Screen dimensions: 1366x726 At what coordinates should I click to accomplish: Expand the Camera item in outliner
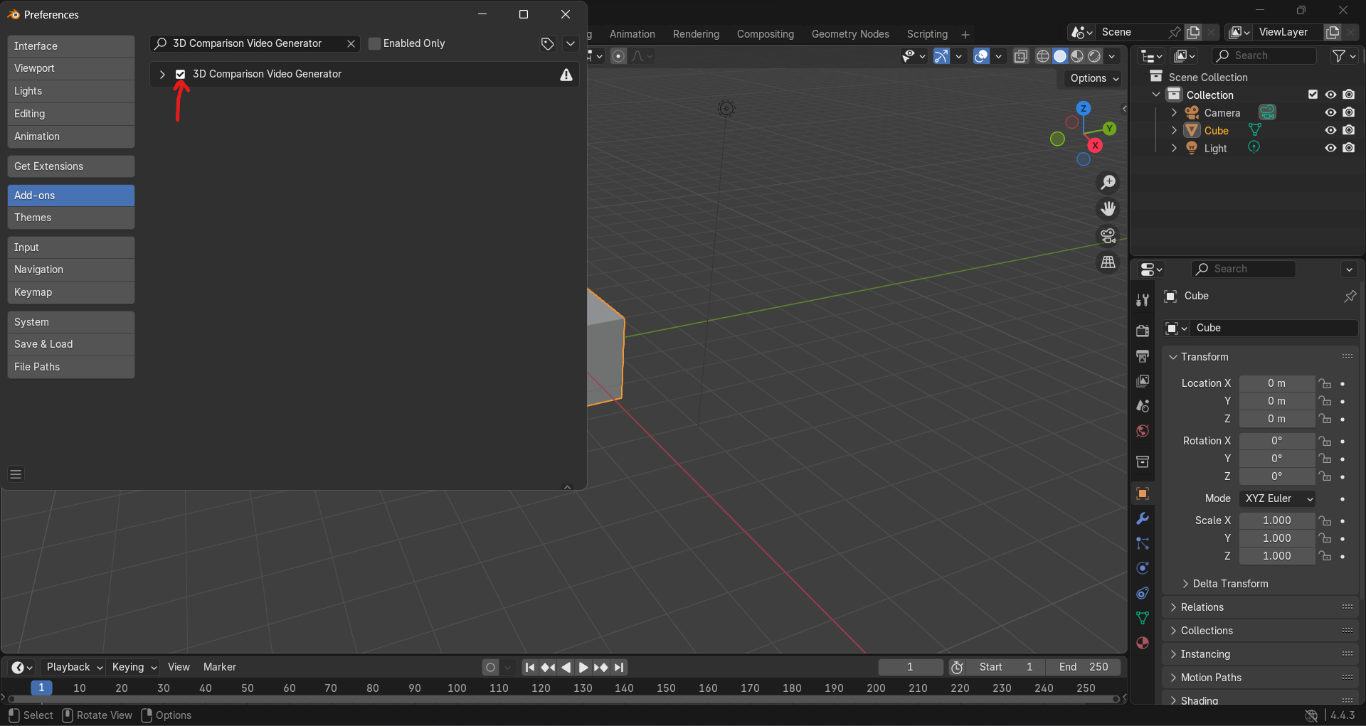click(x=1174, y=112)
